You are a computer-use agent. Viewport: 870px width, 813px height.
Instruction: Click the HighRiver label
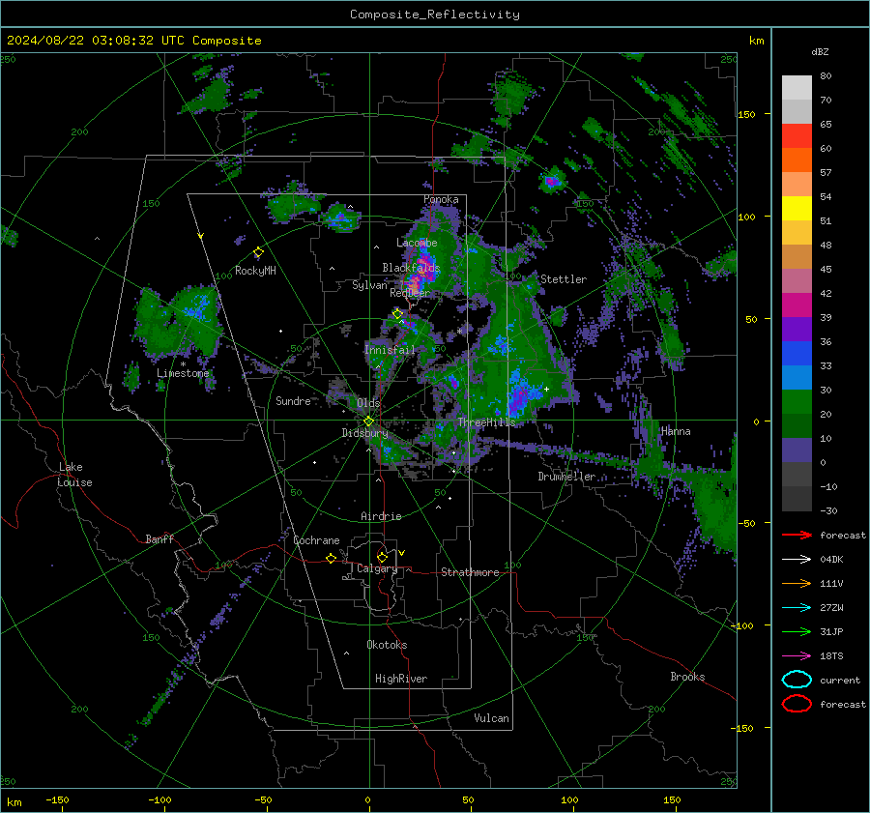click(x=401, y=679)
